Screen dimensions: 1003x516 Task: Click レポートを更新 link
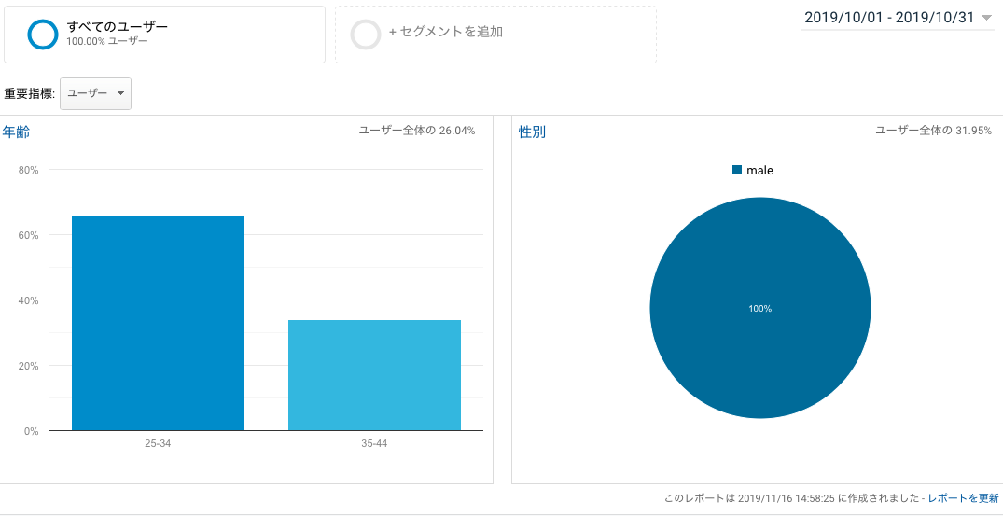[963, 497]
